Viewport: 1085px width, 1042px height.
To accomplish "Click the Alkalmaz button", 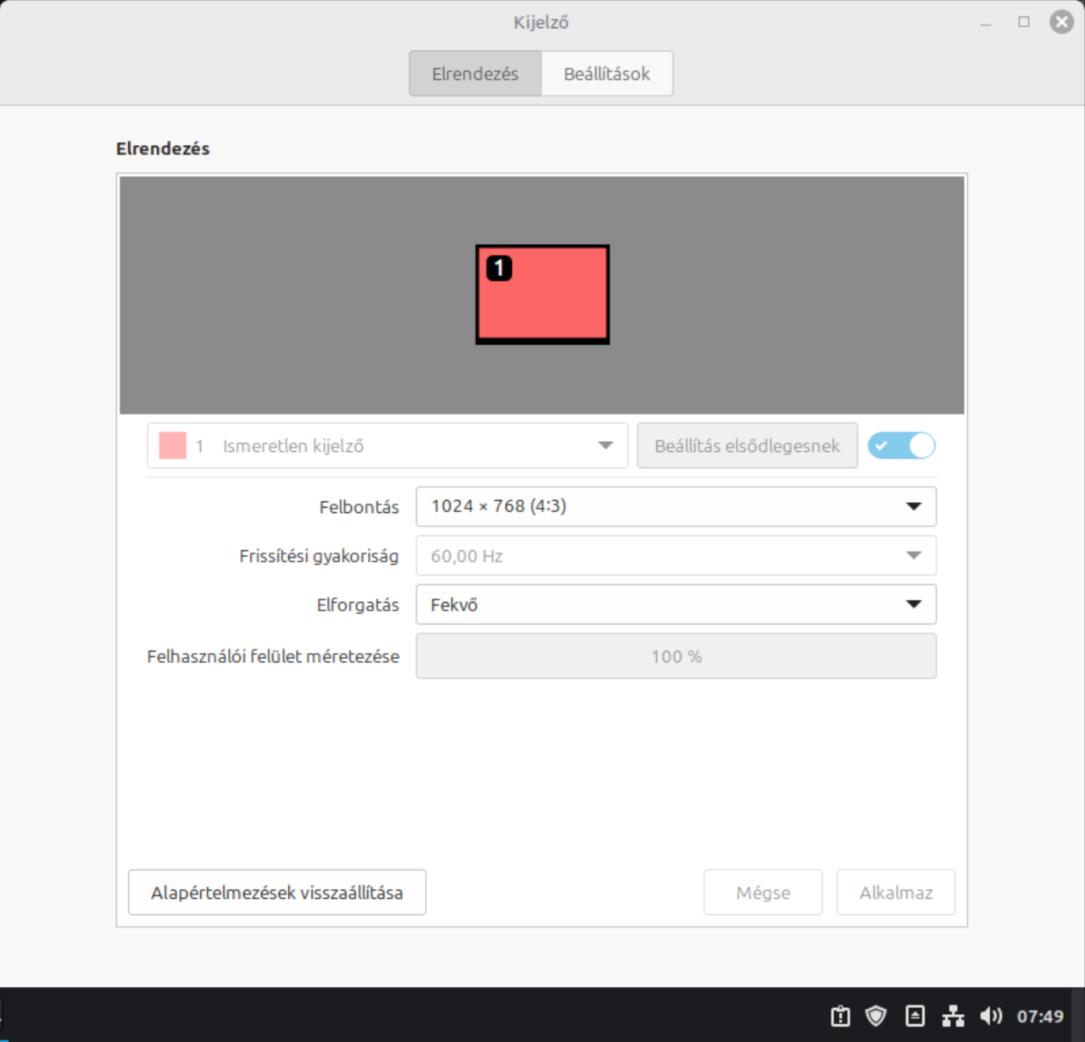I will pos(895,893).
